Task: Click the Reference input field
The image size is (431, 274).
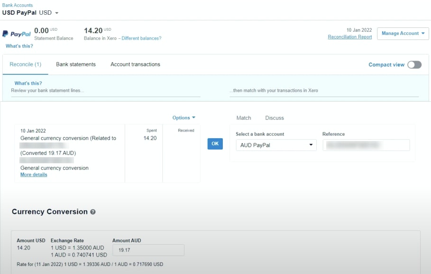Action: pyautogui.click(x=366, y=145)
